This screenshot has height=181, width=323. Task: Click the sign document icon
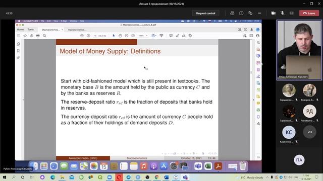click(x=184, y=36)
